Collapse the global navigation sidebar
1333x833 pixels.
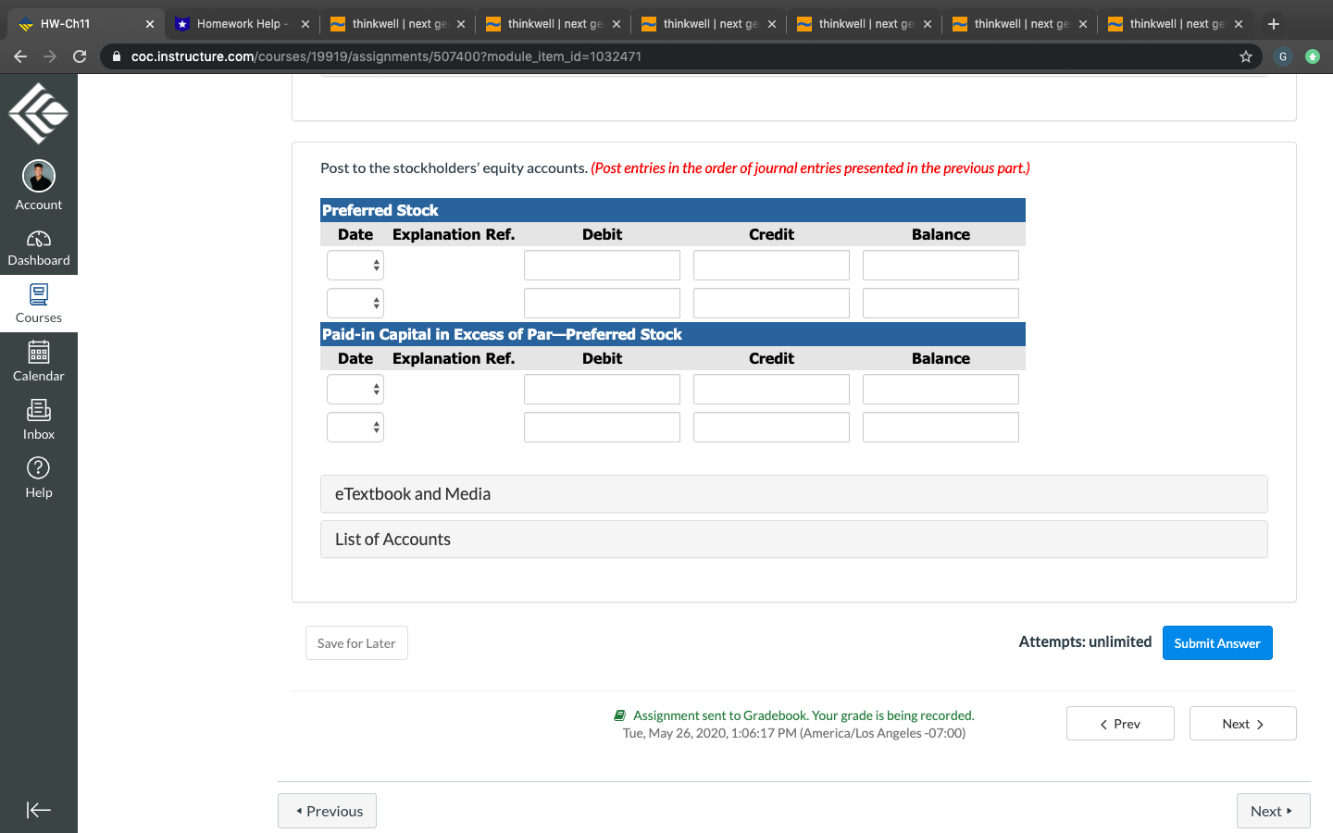click(x=38, y=810)
